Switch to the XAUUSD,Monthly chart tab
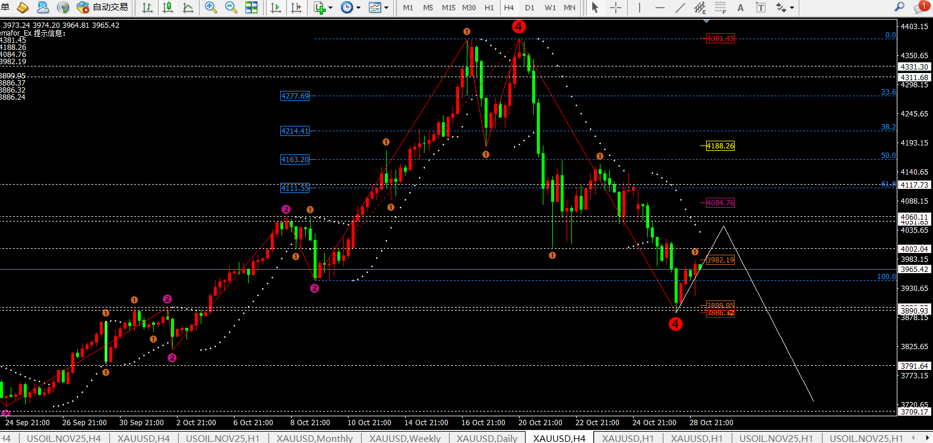Screen dimensions: 933x443 click(314, 438)
